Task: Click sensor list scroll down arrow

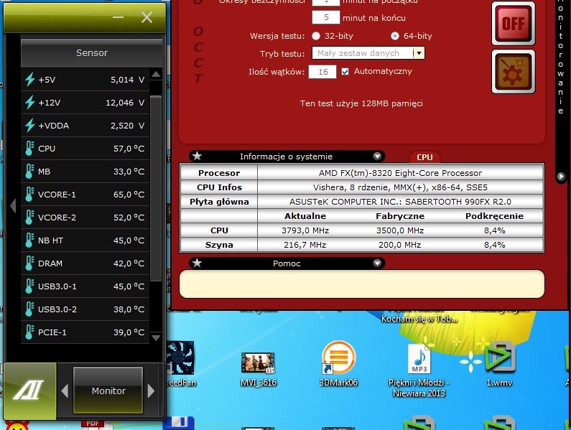Action: point(156,337)
